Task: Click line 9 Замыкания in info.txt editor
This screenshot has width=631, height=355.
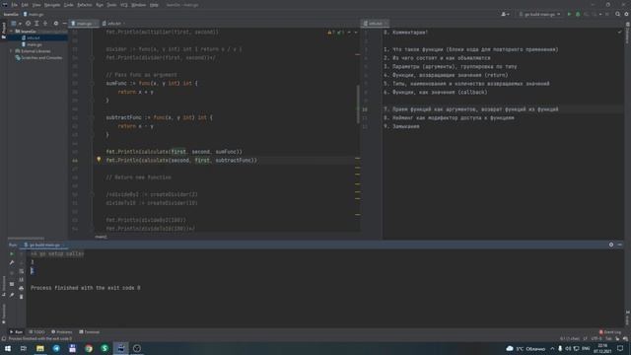Action: pyautogui.click(x=401, y=126)
